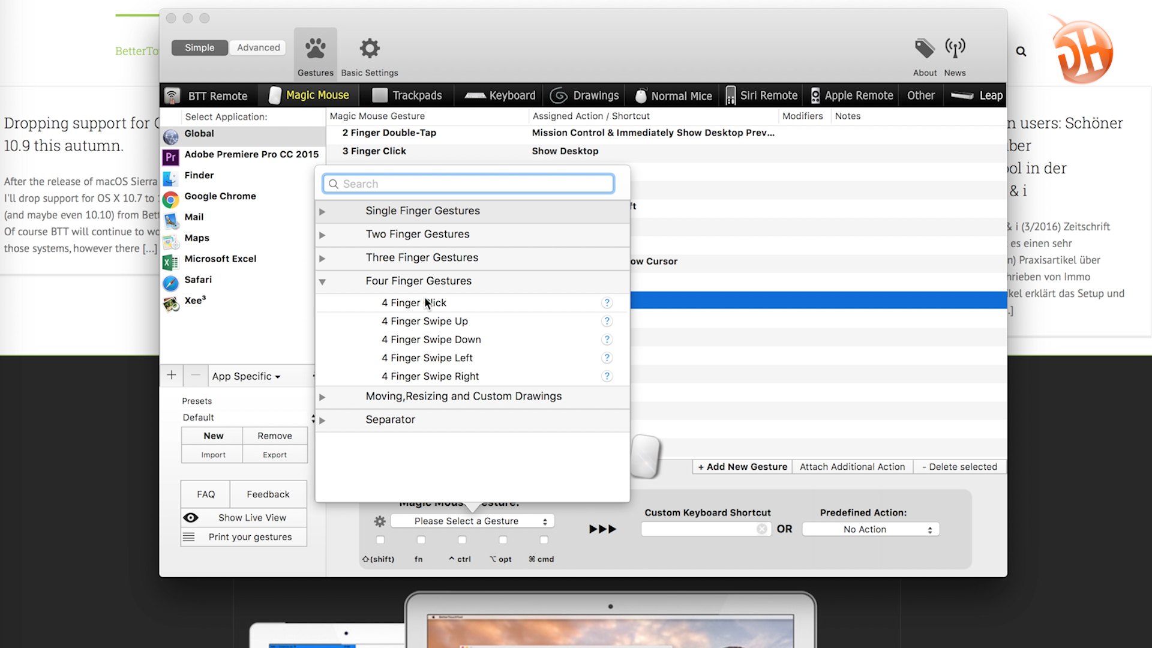
Task: Open the Gestures paw icon
Action: click(x=315, y=49)
